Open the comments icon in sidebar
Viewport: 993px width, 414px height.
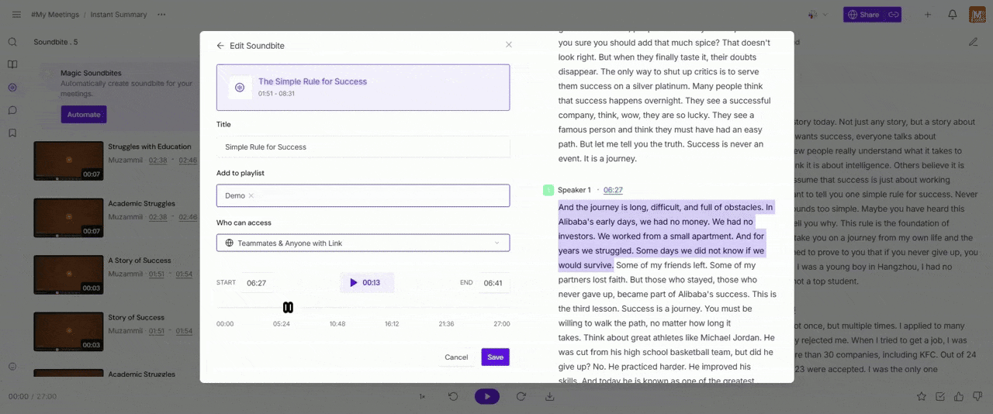click(12, 110)
